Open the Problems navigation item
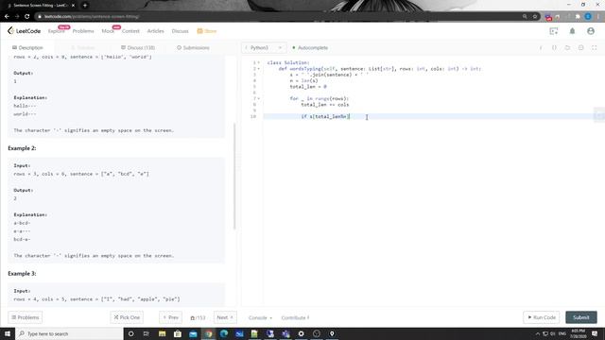This screenshot has height=340, width=605. point(83,31)
